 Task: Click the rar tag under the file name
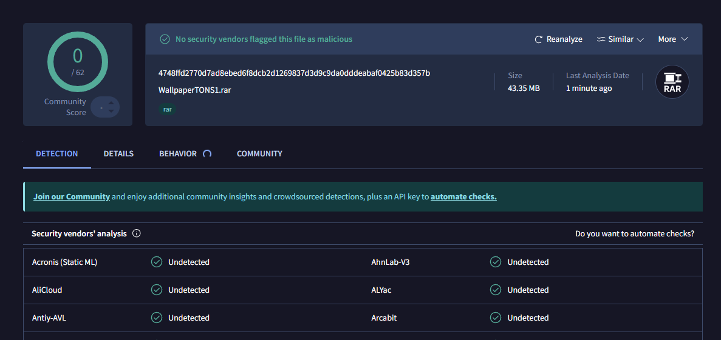tap(168, 110)
